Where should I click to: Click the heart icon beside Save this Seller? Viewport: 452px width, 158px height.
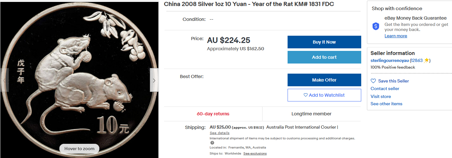coord(373,81)
